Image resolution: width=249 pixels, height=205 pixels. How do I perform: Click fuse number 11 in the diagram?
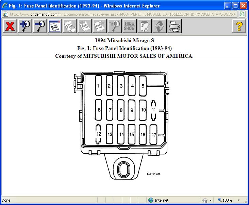click(x=153, y=110)
